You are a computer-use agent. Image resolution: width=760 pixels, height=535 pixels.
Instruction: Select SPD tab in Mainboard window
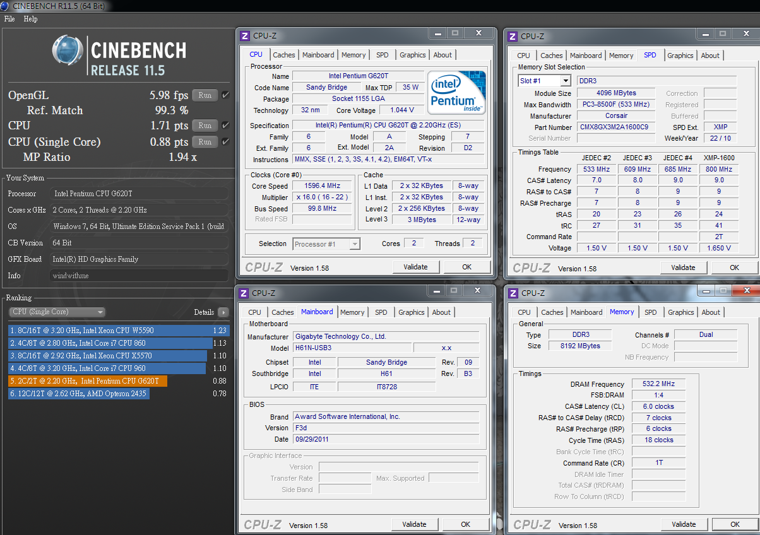point(381,312)
